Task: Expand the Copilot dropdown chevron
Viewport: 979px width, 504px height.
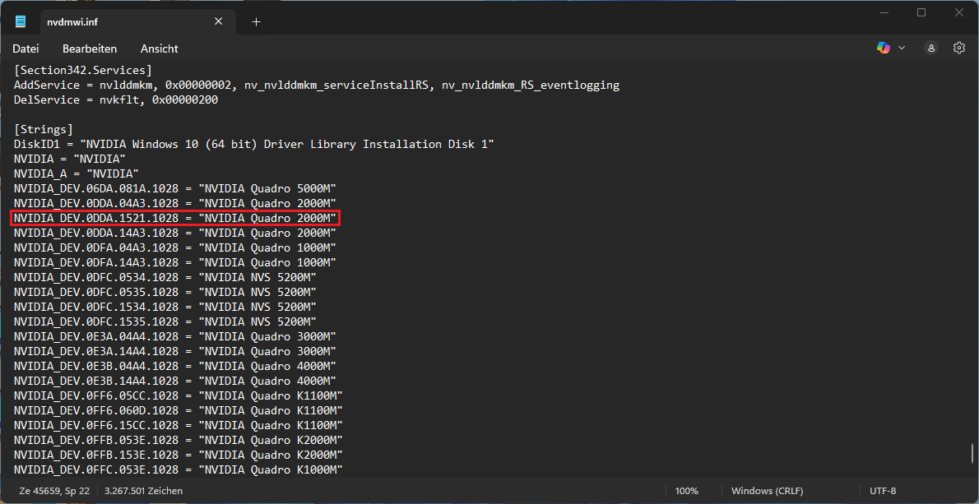Action: tap(900, 48)
